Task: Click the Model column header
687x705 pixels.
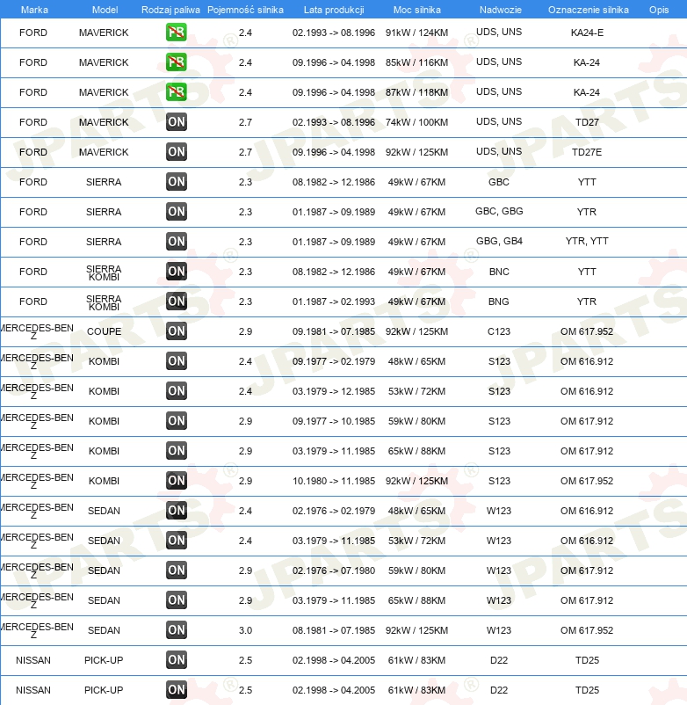Action: point(105,10)
